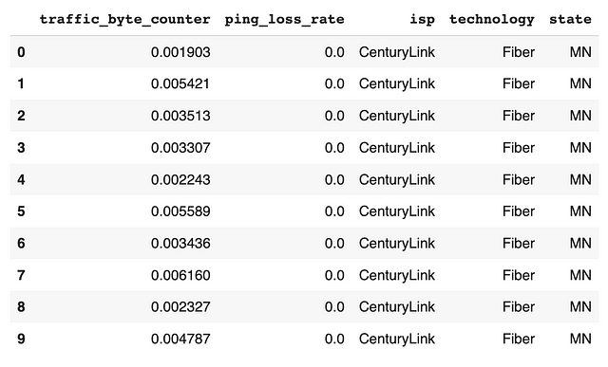
Task: Click Fiber in row 2
Action: point(519,116)
